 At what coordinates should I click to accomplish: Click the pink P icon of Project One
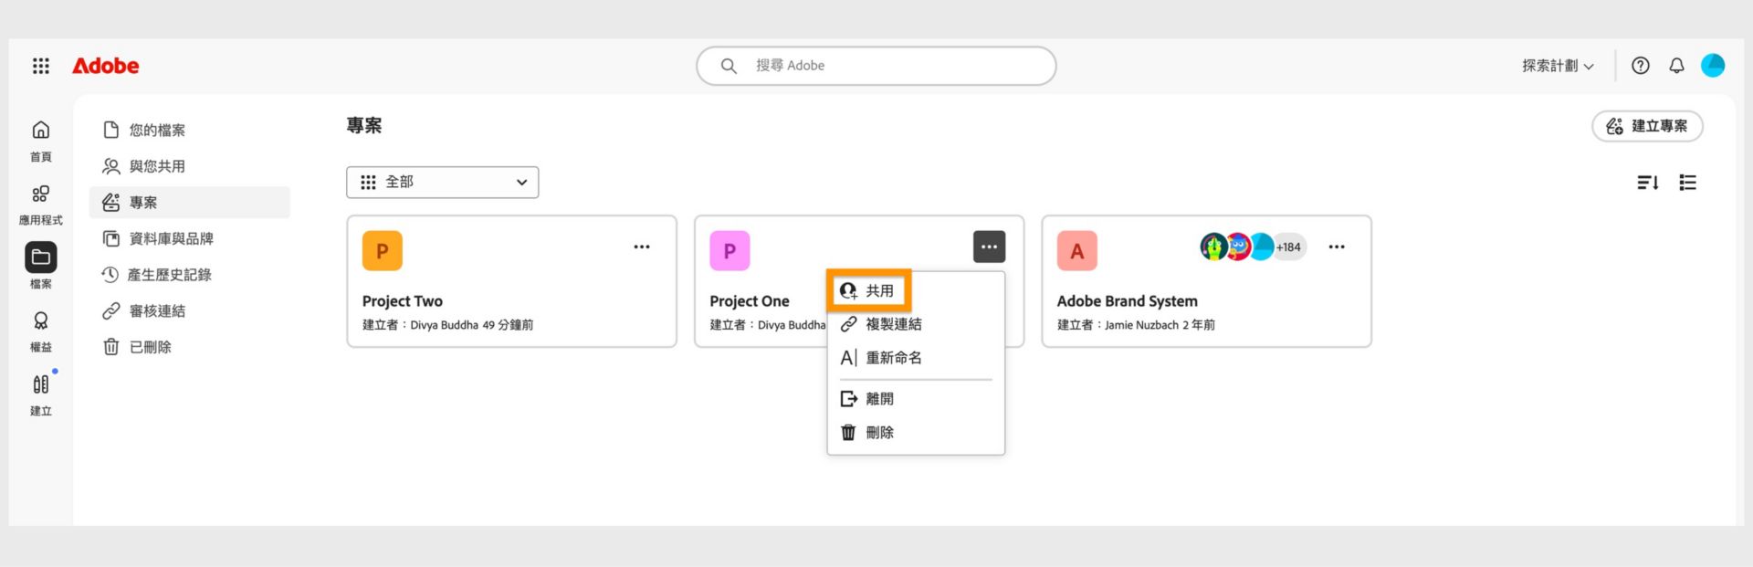pyautogui.click(x=730, y=251)
